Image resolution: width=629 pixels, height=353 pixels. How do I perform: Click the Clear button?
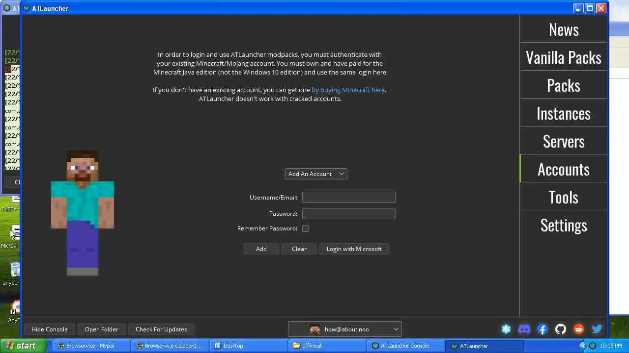299,249
